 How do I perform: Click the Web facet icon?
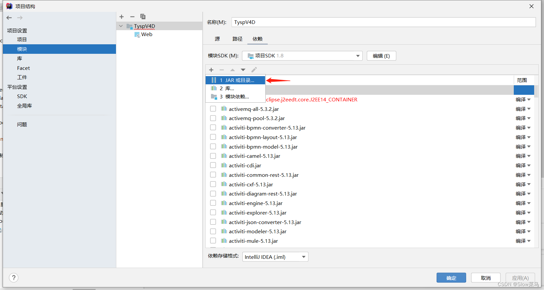click(137, 34)
